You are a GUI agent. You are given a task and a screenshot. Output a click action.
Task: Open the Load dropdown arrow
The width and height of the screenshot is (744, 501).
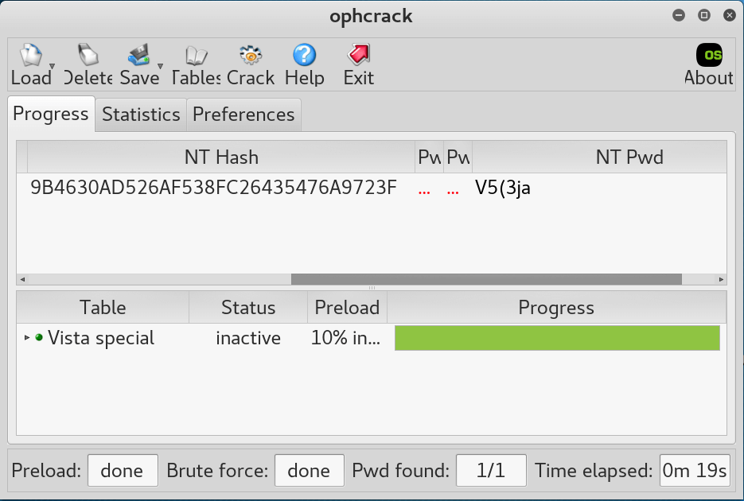[52, 67]
